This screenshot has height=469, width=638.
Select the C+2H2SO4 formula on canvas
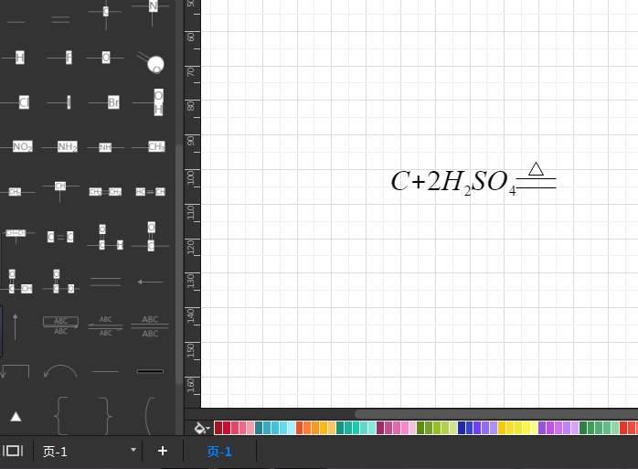(453, 182)
